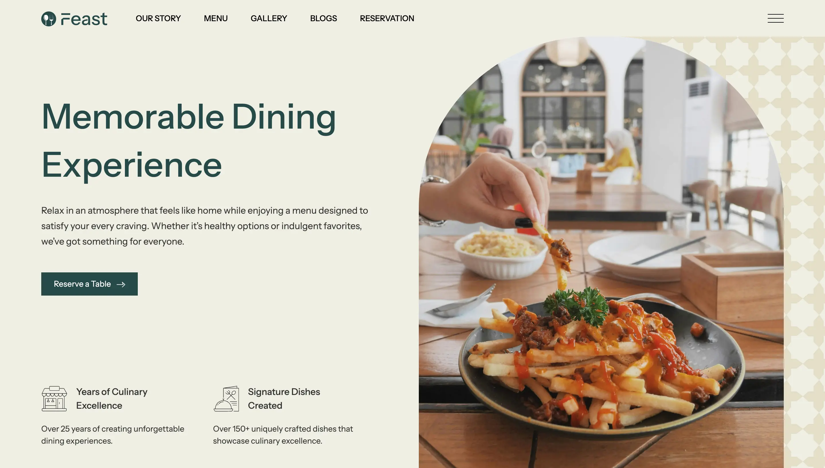825x468 pixels.
Task: Open the hamburger menu icon
Action: click(775, 18)
